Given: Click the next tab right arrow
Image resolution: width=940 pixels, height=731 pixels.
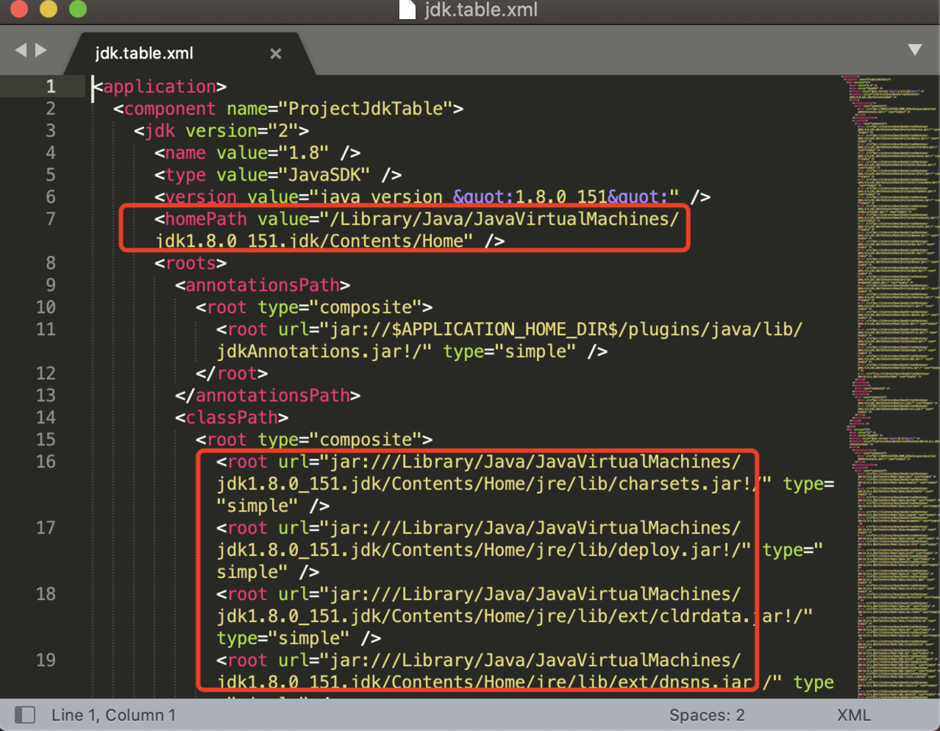Looking at the screenshot, I should [x=42, y=50].
